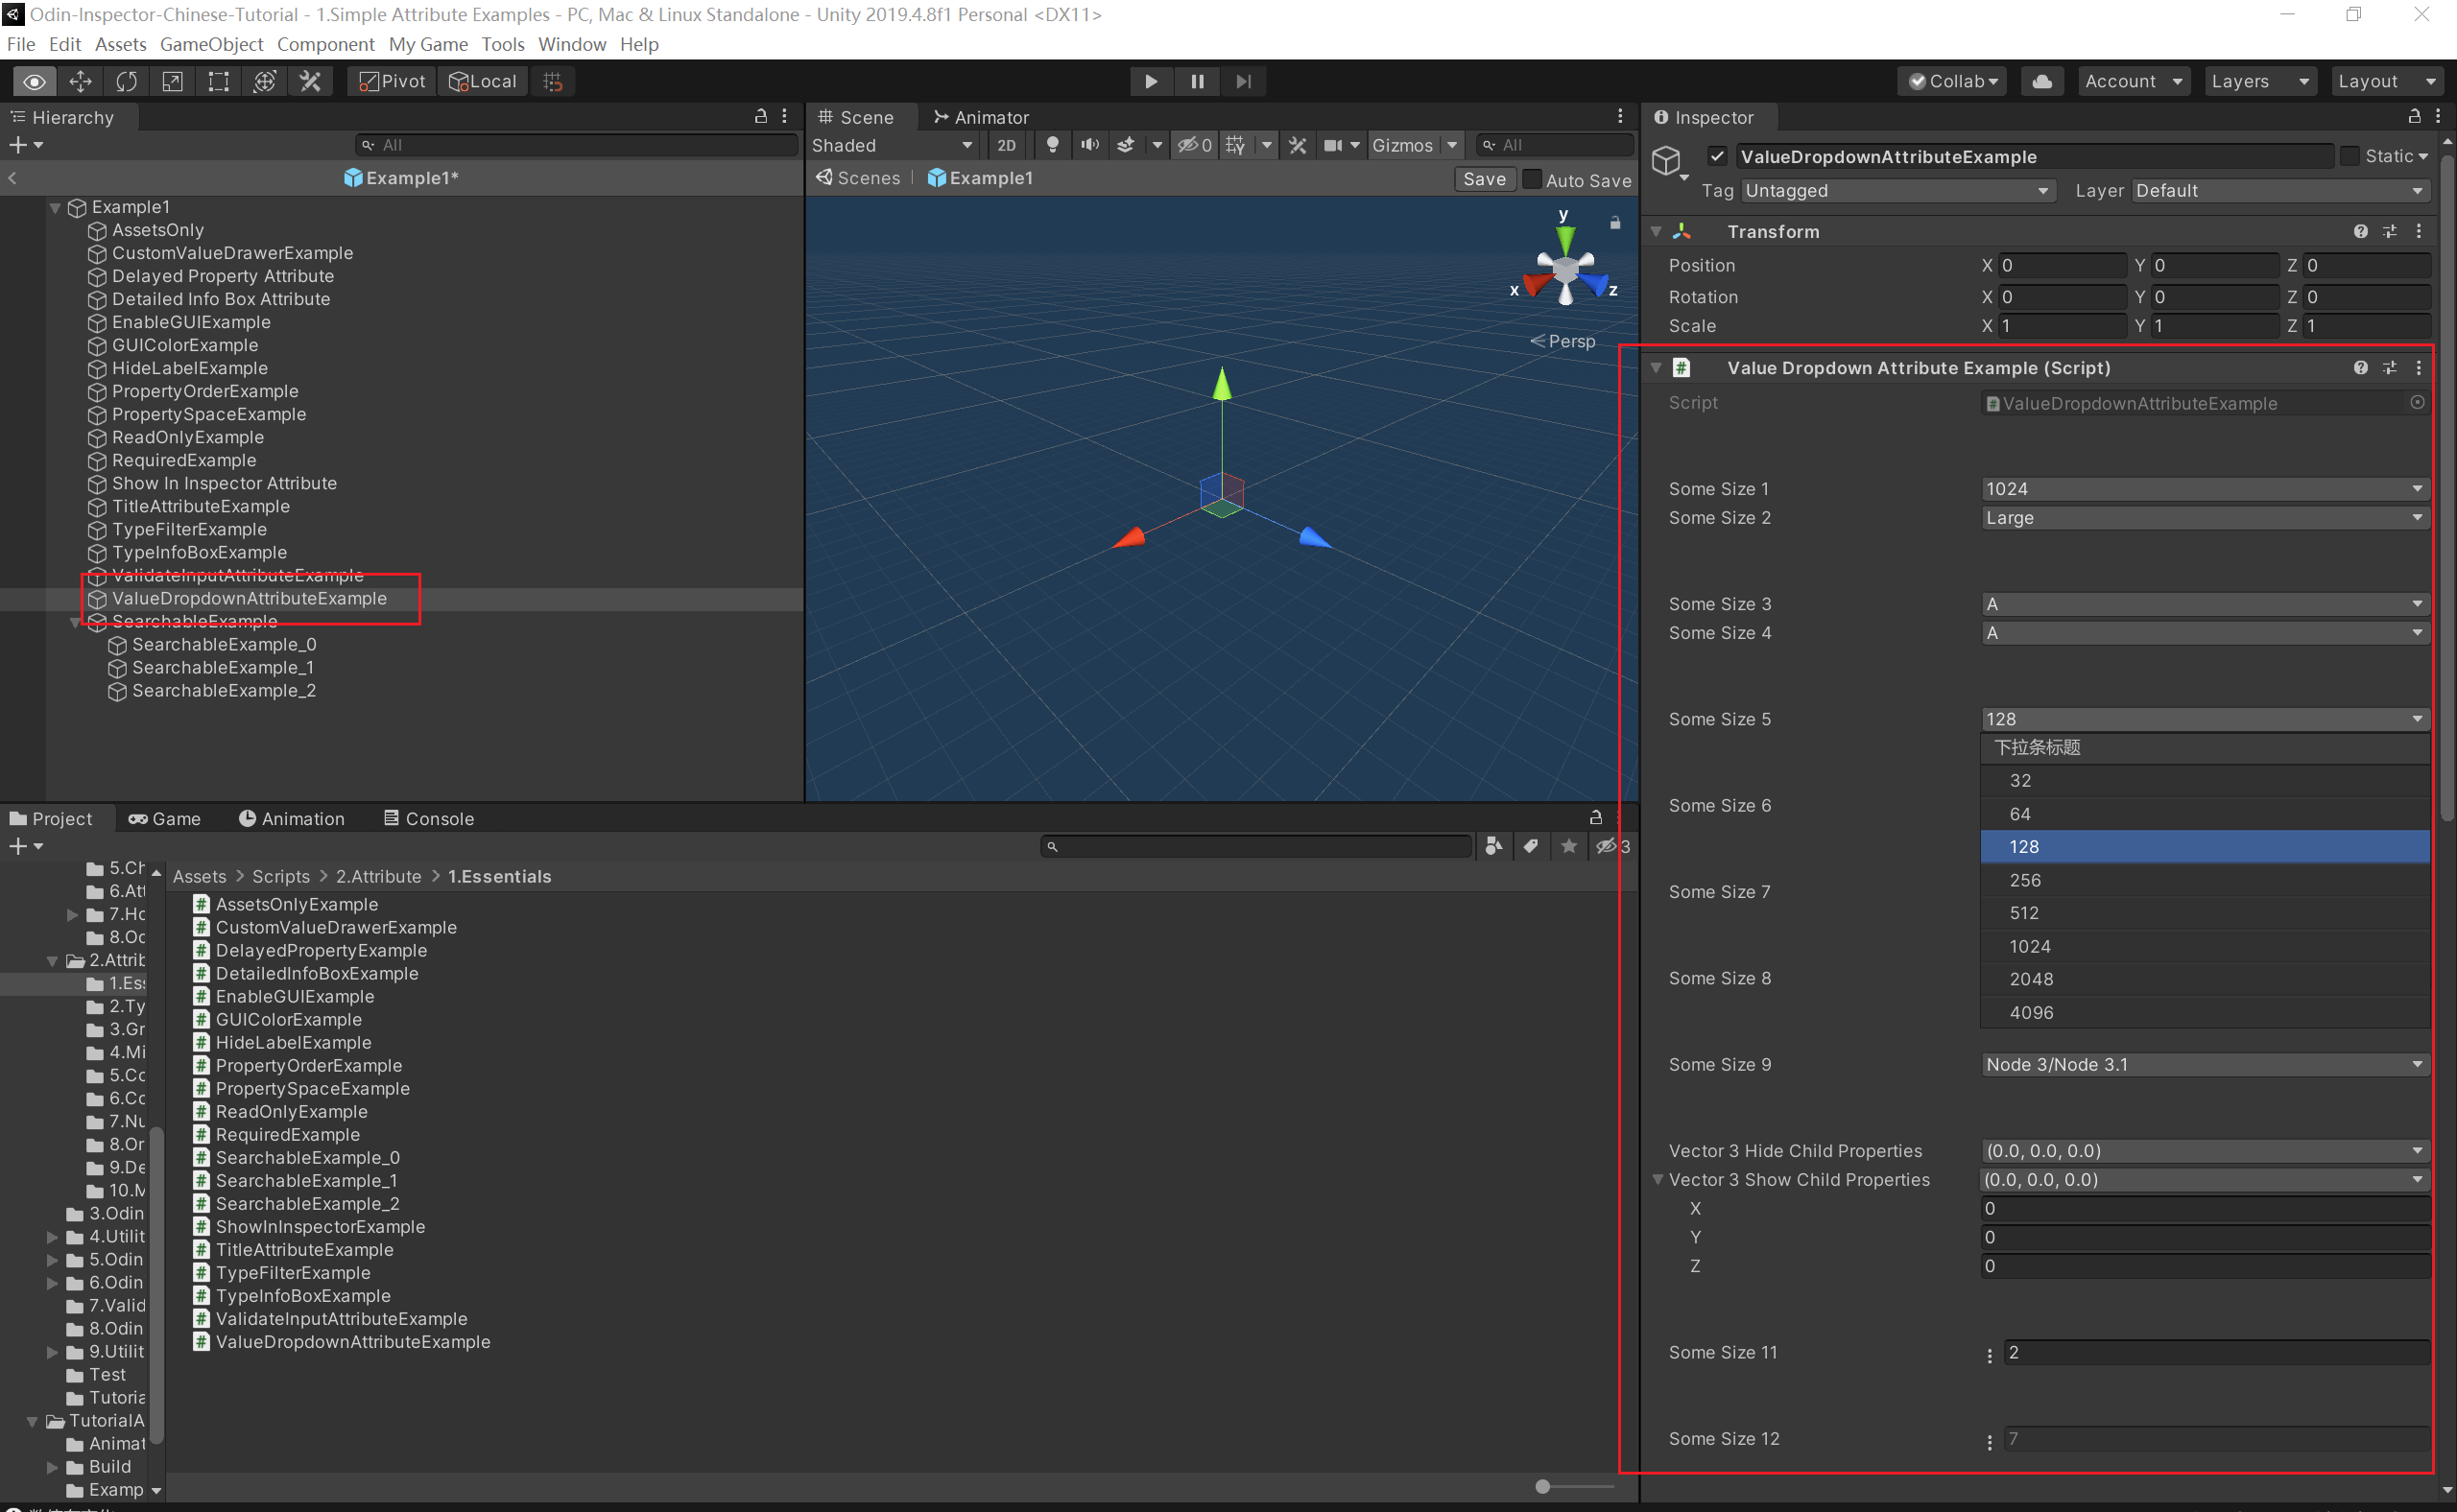Collapse the SearchableExample hierarchy node
Screen dimensions: 2457x1512
pos(76,622)
